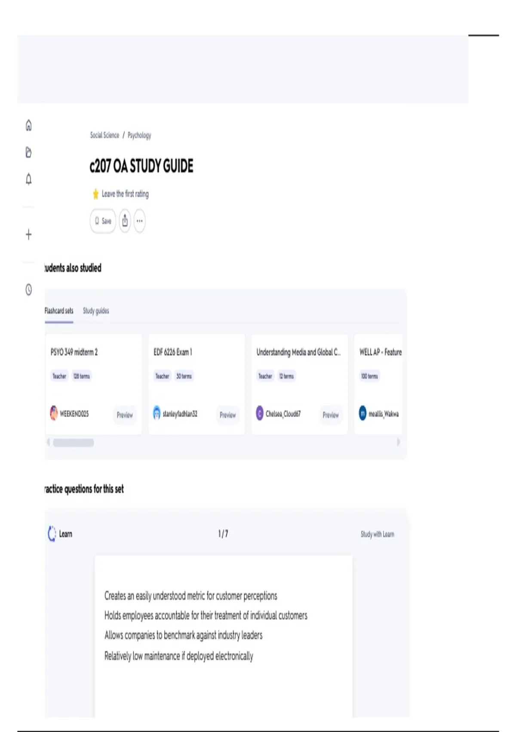The width and height of the screenshot is (516, 732).
Task: Preview Understanding Media and Global set
Action: [x=331, y=415]
